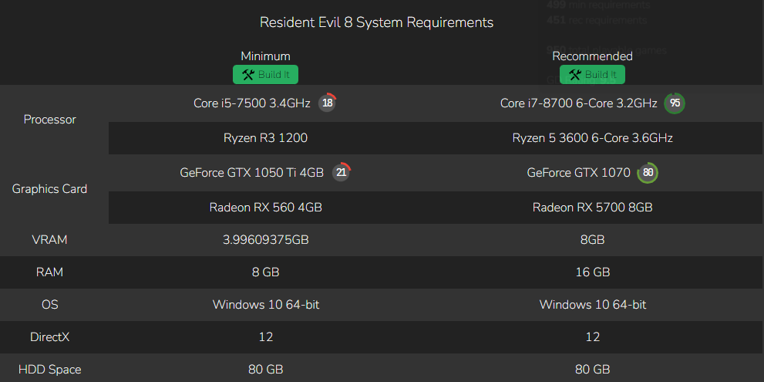This screenshot has width=764, height=382.
Task: Click the 16 GB recommended RAM value
Action: [593, 272]
